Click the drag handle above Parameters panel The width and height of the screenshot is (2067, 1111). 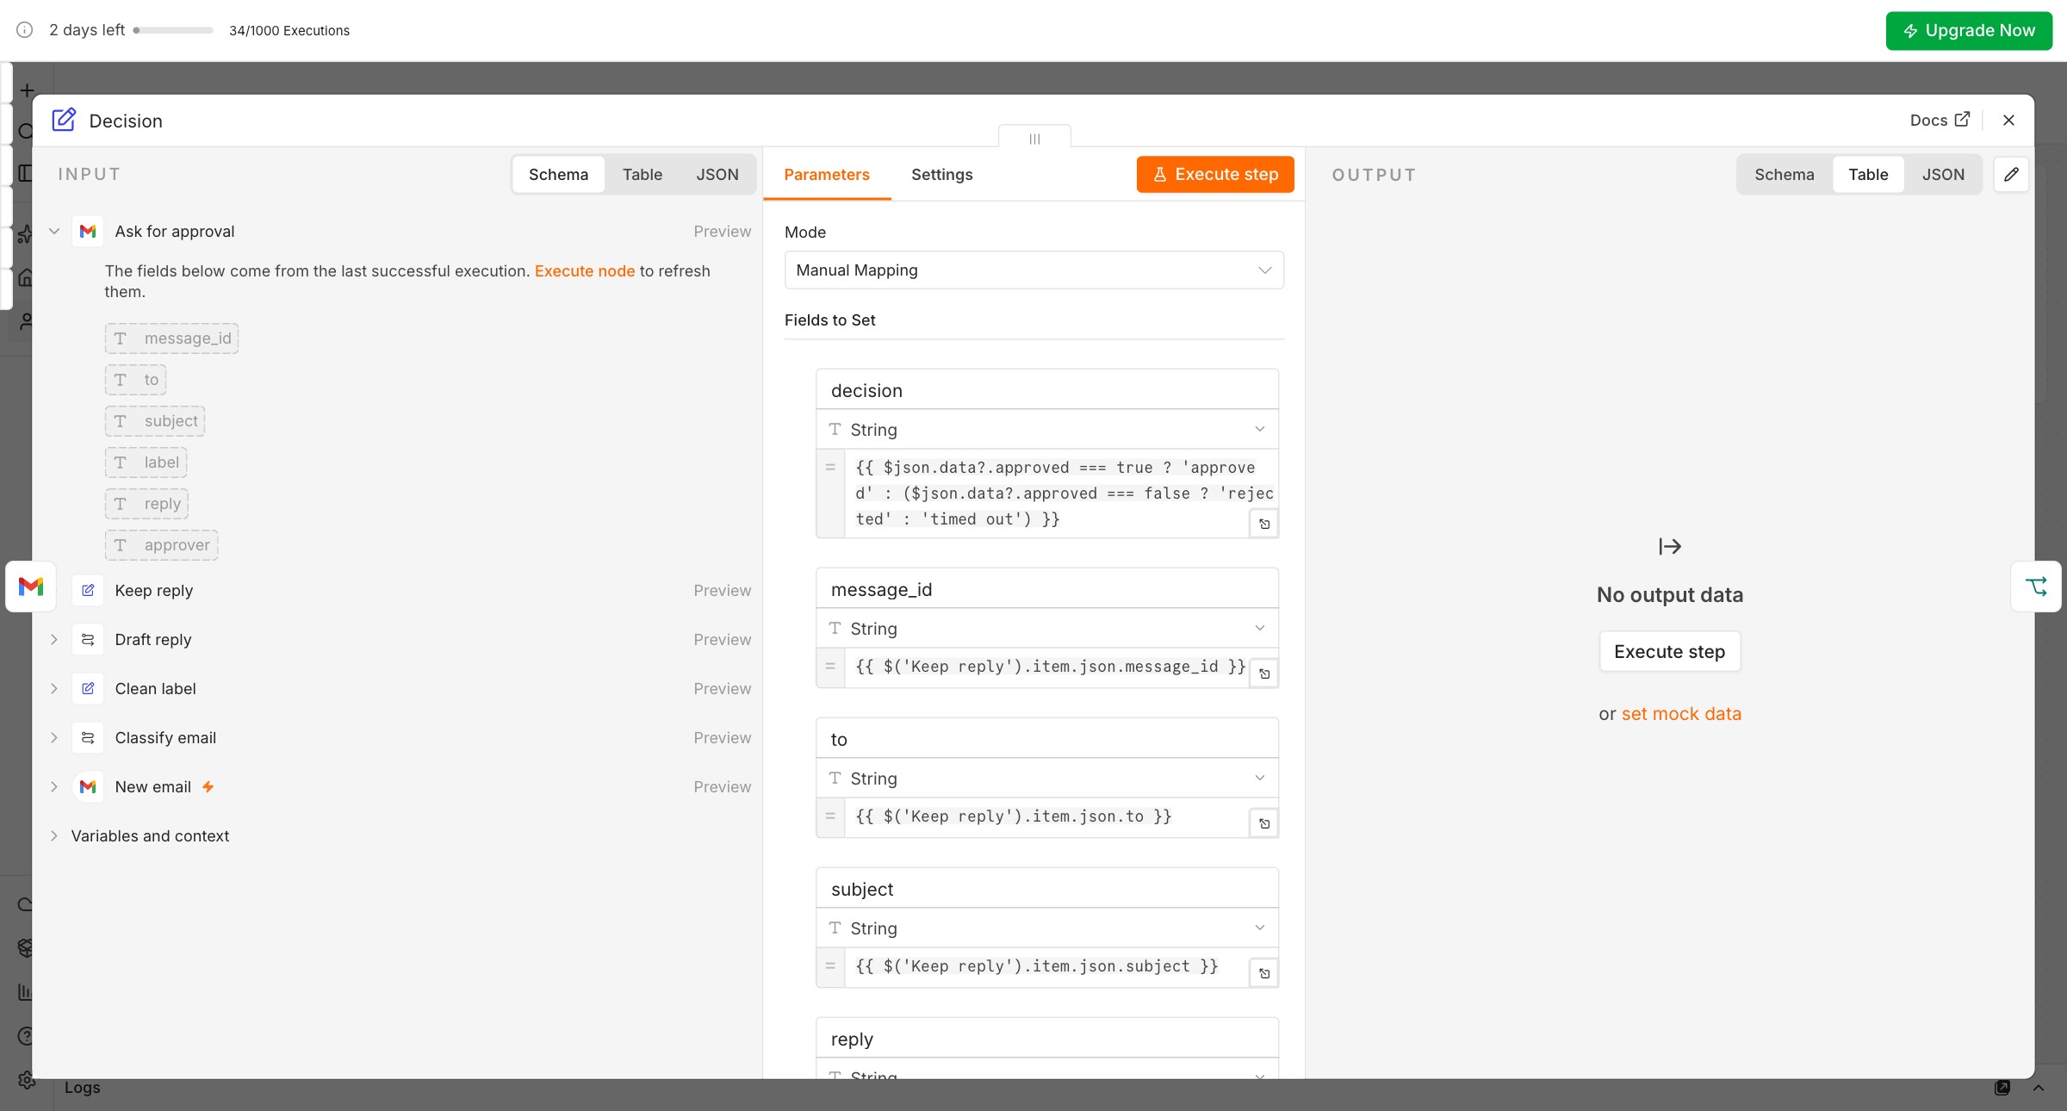[1034, 139]
